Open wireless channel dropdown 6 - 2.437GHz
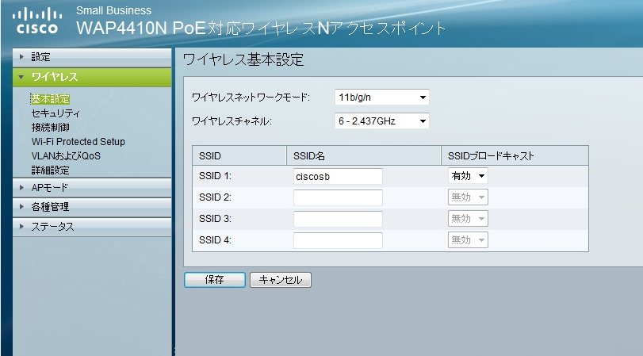 (x=382, y=121)
